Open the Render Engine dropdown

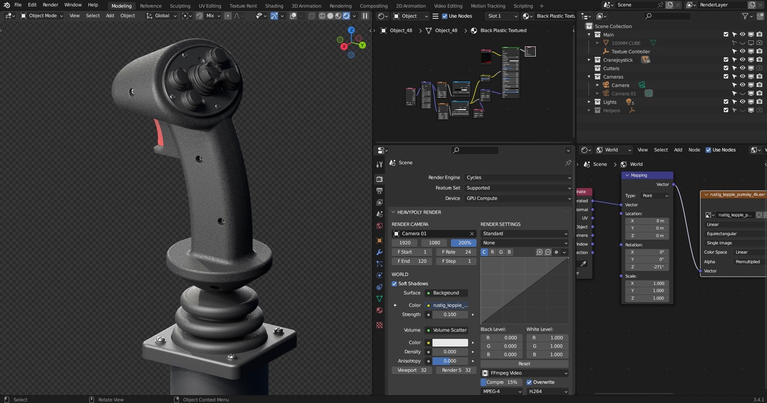(518, 177)
